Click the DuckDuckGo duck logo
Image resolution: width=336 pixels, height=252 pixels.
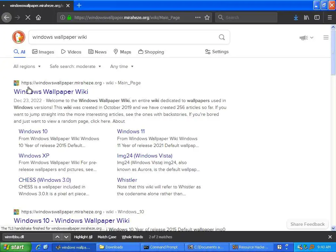point(19,37)
